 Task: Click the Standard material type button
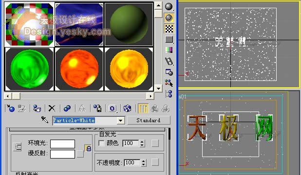pos(149,120)
